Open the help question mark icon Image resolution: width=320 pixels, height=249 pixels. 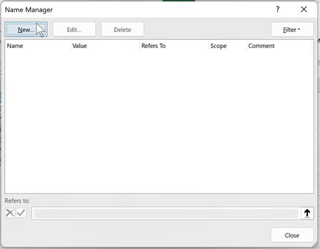click(277, 9)
